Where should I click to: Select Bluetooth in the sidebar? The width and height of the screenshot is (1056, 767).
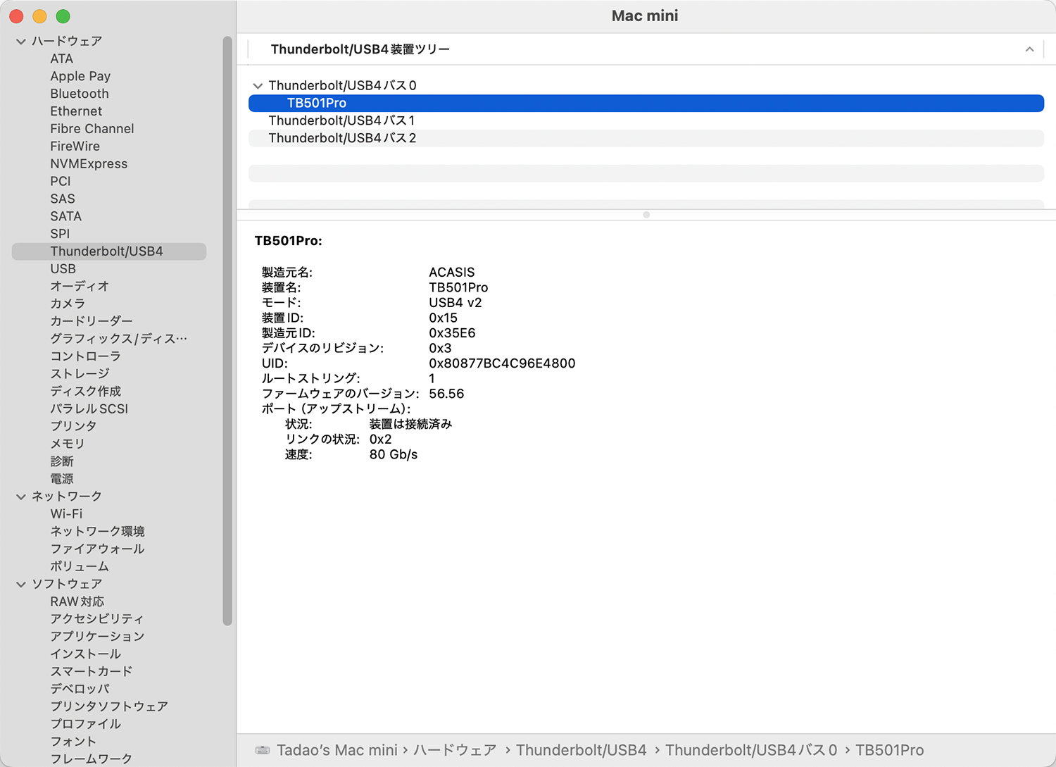80,94
